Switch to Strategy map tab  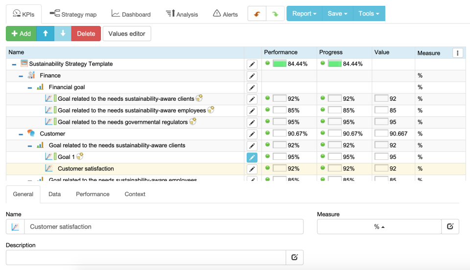coord(73,14)
